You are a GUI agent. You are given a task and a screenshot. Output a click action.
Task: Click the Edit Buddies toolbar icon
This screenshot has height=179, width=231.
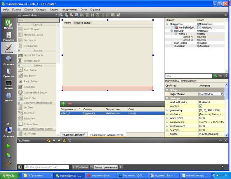(71, 15)
